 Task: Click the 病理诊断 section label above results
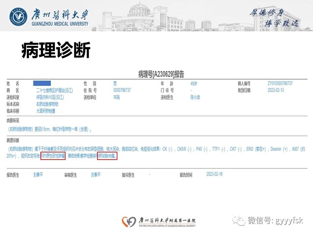[13, 140]
